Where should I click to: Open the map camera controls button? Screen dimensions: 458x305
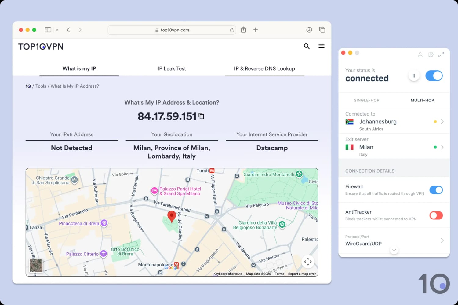pos(308,262)
